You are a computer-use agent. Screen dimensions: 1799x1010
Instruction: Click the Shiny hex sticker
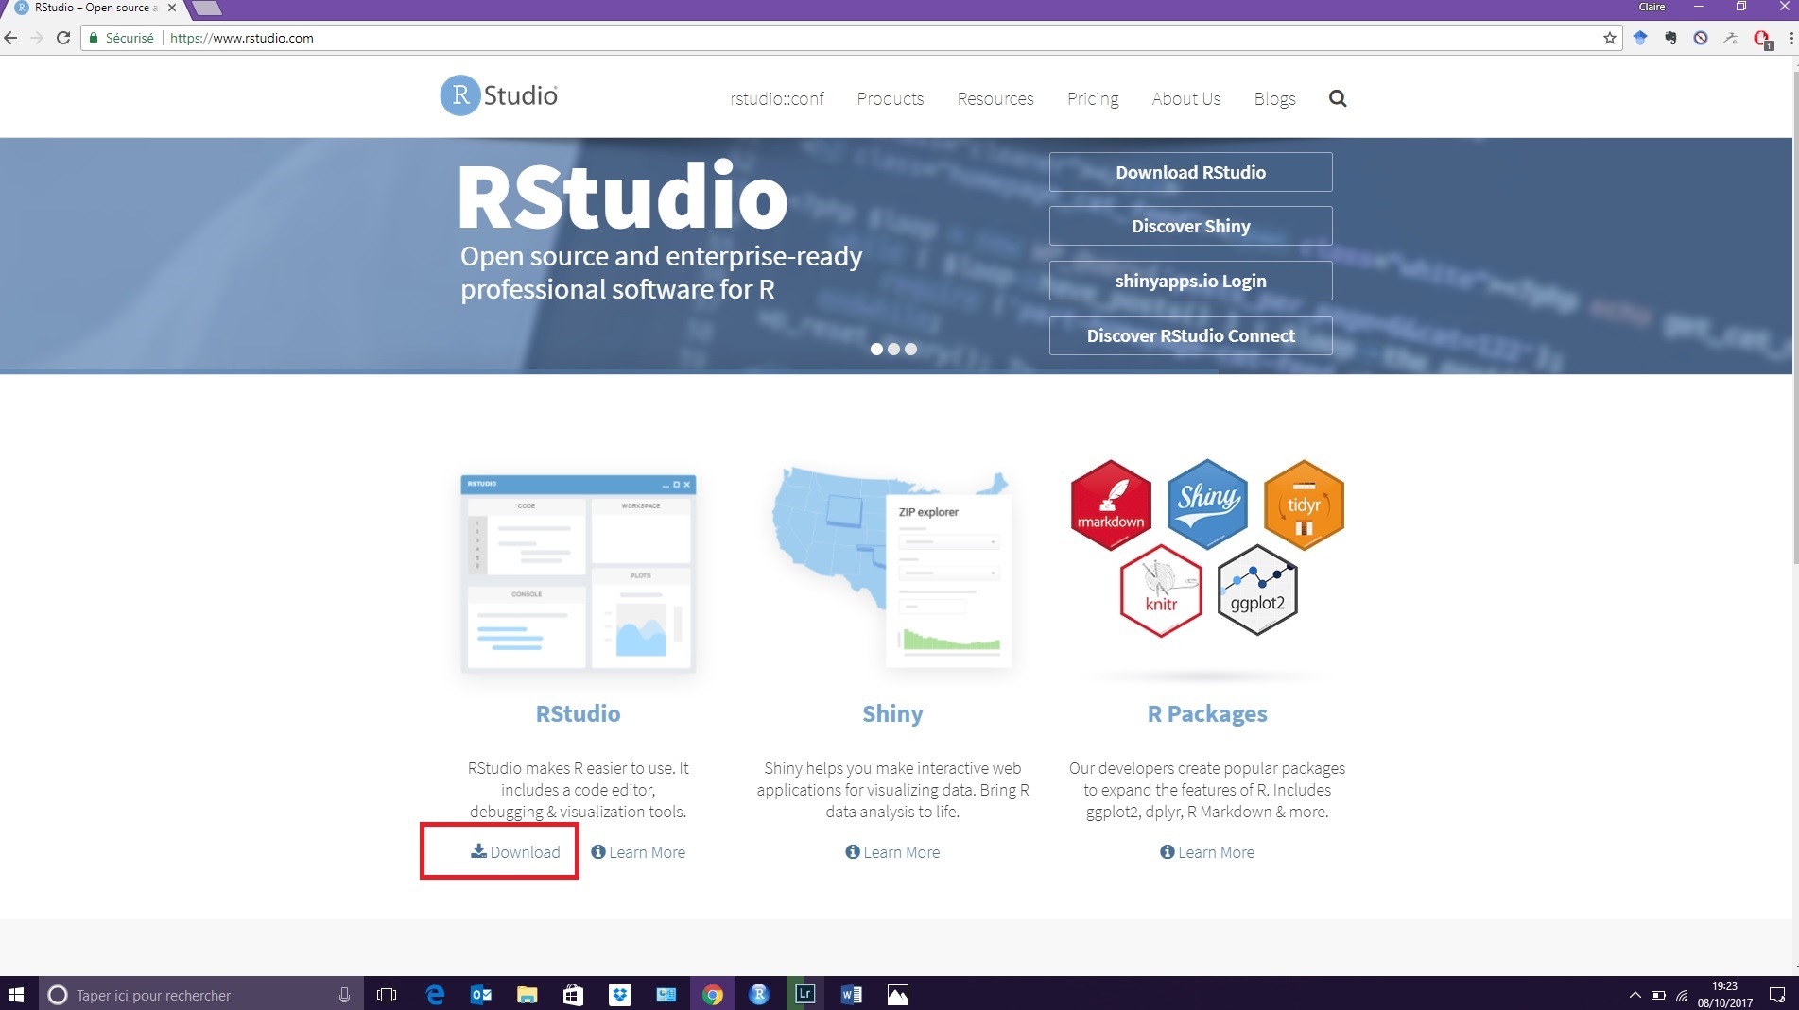coord(1207,505)
